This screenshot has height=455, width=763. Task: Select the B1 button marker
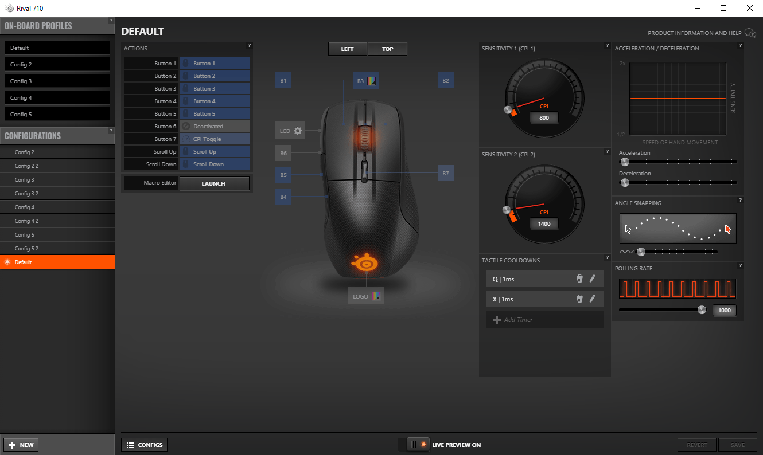click(x=283, y=81)
